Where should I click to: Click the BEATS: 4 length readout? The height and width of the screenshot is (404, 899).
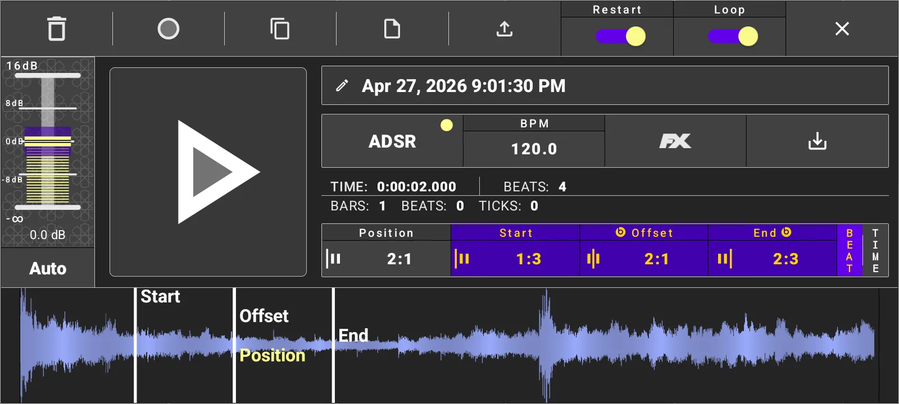535,187
